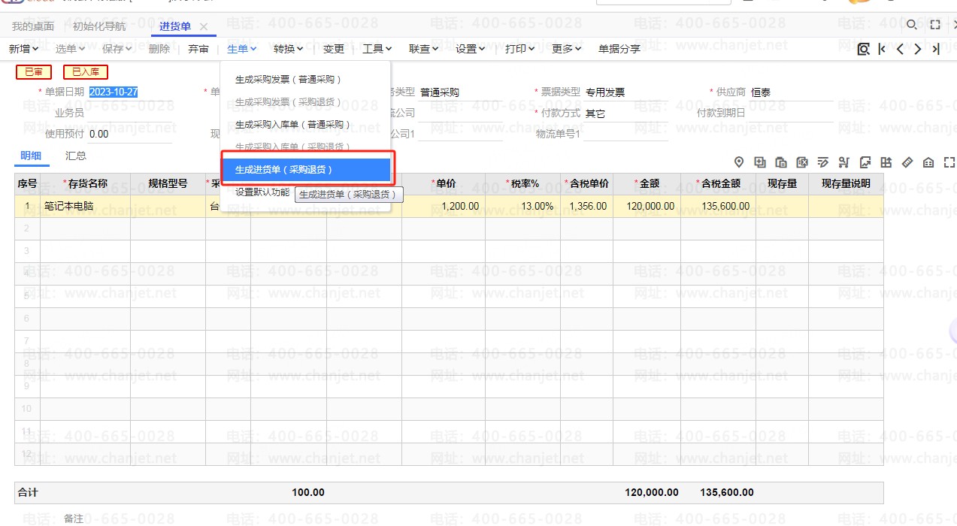Choose 生成采购发票(普通采购) from menu

coord(289,79)
